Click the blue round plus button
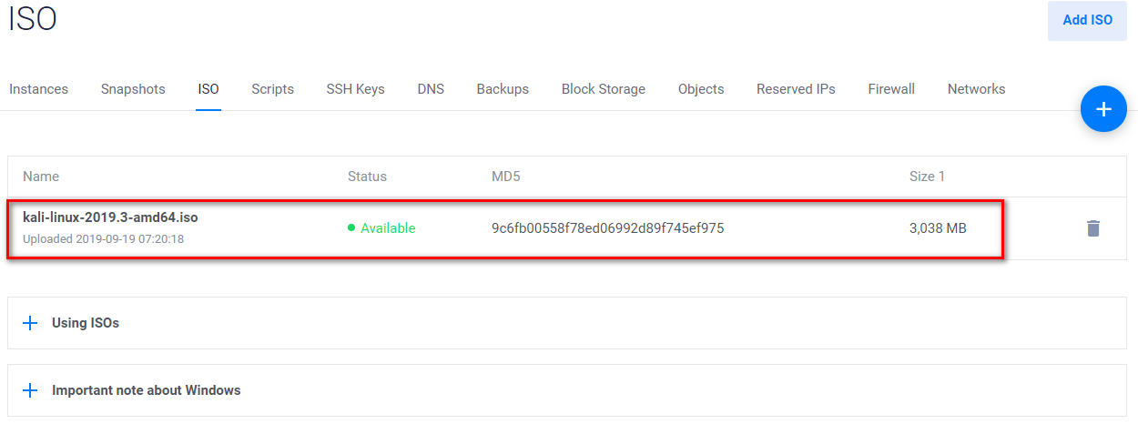 click(x=1103, y=109)
